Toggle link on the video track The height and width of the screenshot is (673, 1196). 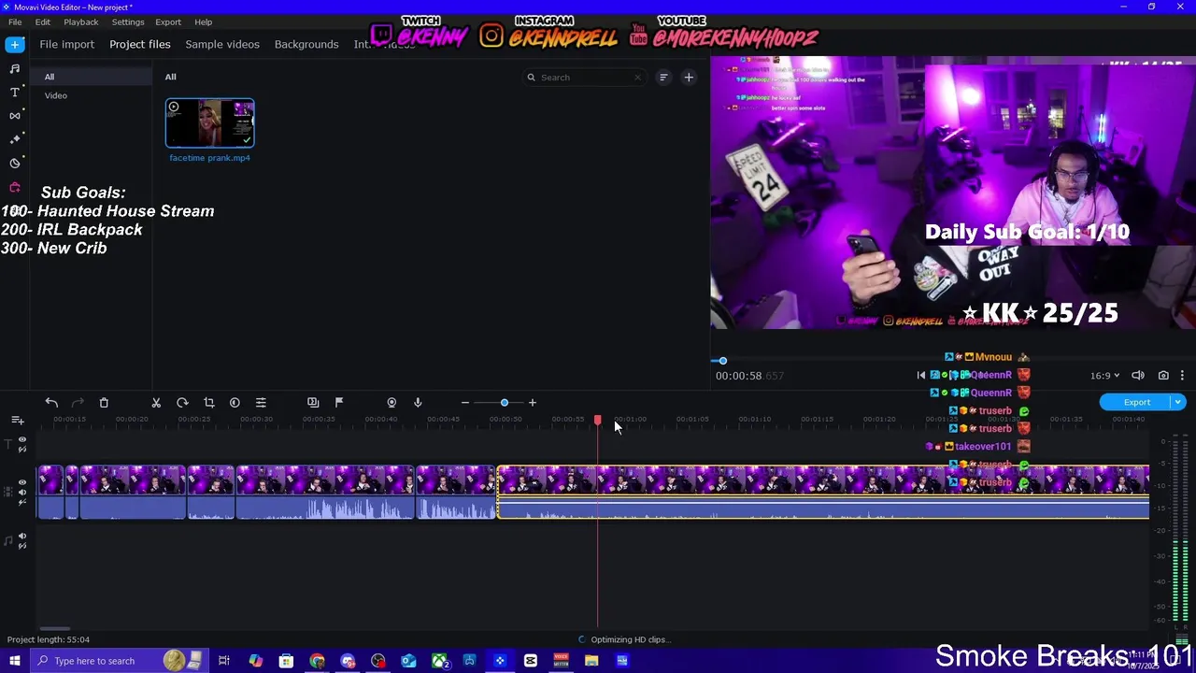(x=22, y=501)
